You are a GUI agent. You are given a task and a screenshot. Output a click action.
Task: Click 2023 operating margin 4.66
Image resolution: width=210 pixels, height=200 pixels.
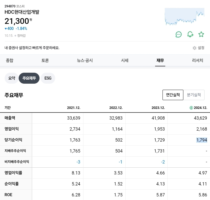[160, 173]
